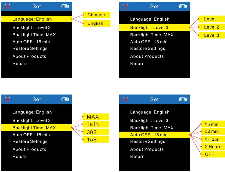Viewport: 225px width, 172px height.
Task: Open the highlighted Language: English row
Action: [36, 19]
